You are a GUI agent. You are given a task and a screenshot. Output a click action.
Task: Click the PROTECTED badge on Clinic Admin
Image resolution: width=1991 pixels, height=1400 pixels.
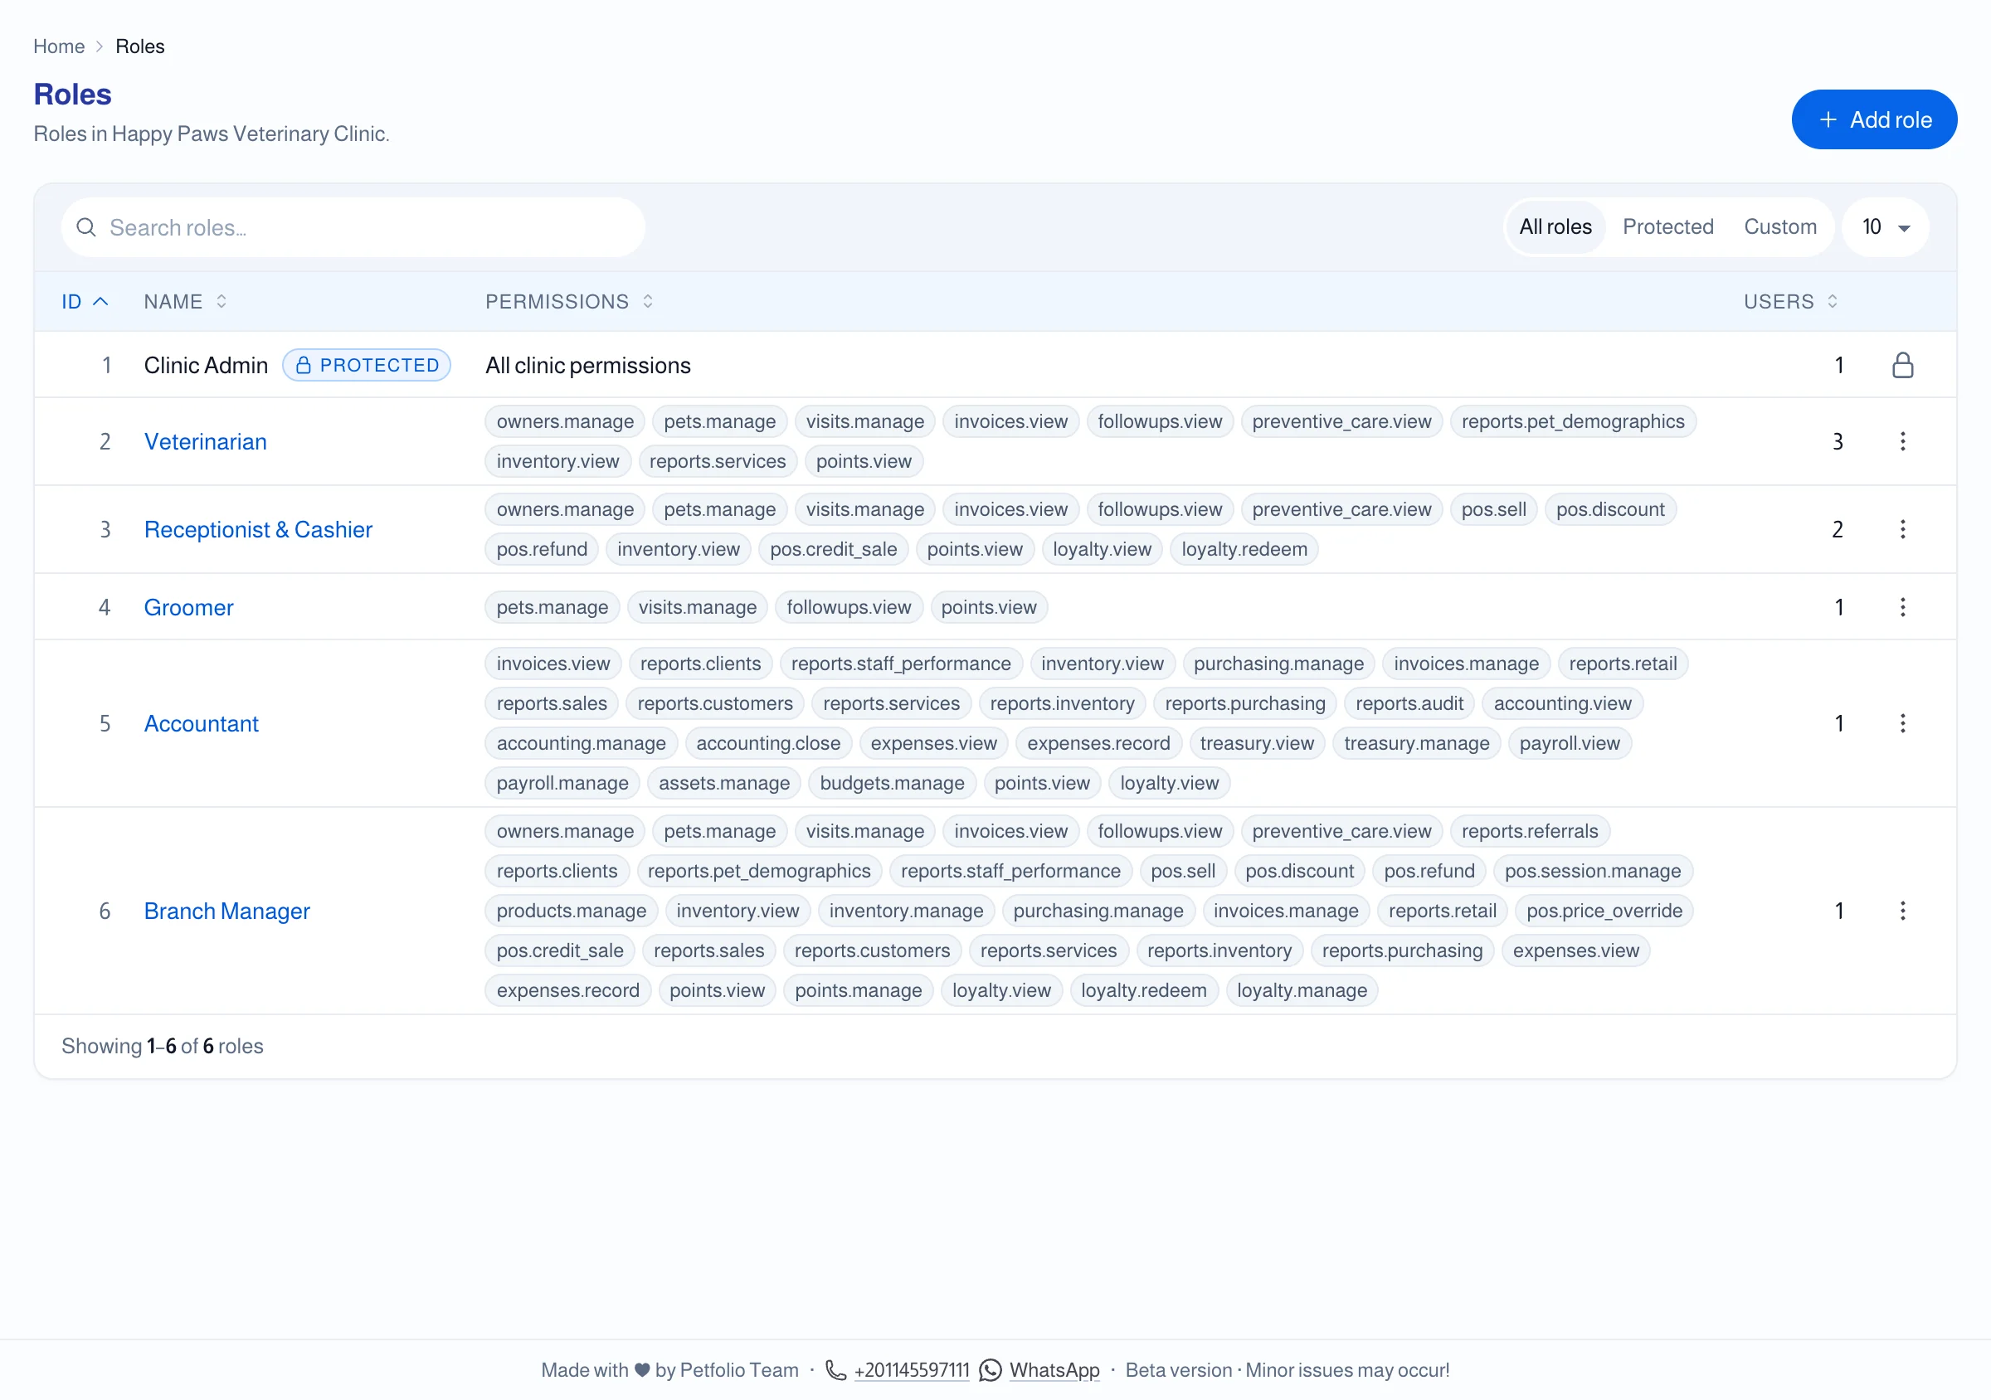[367, 365]
